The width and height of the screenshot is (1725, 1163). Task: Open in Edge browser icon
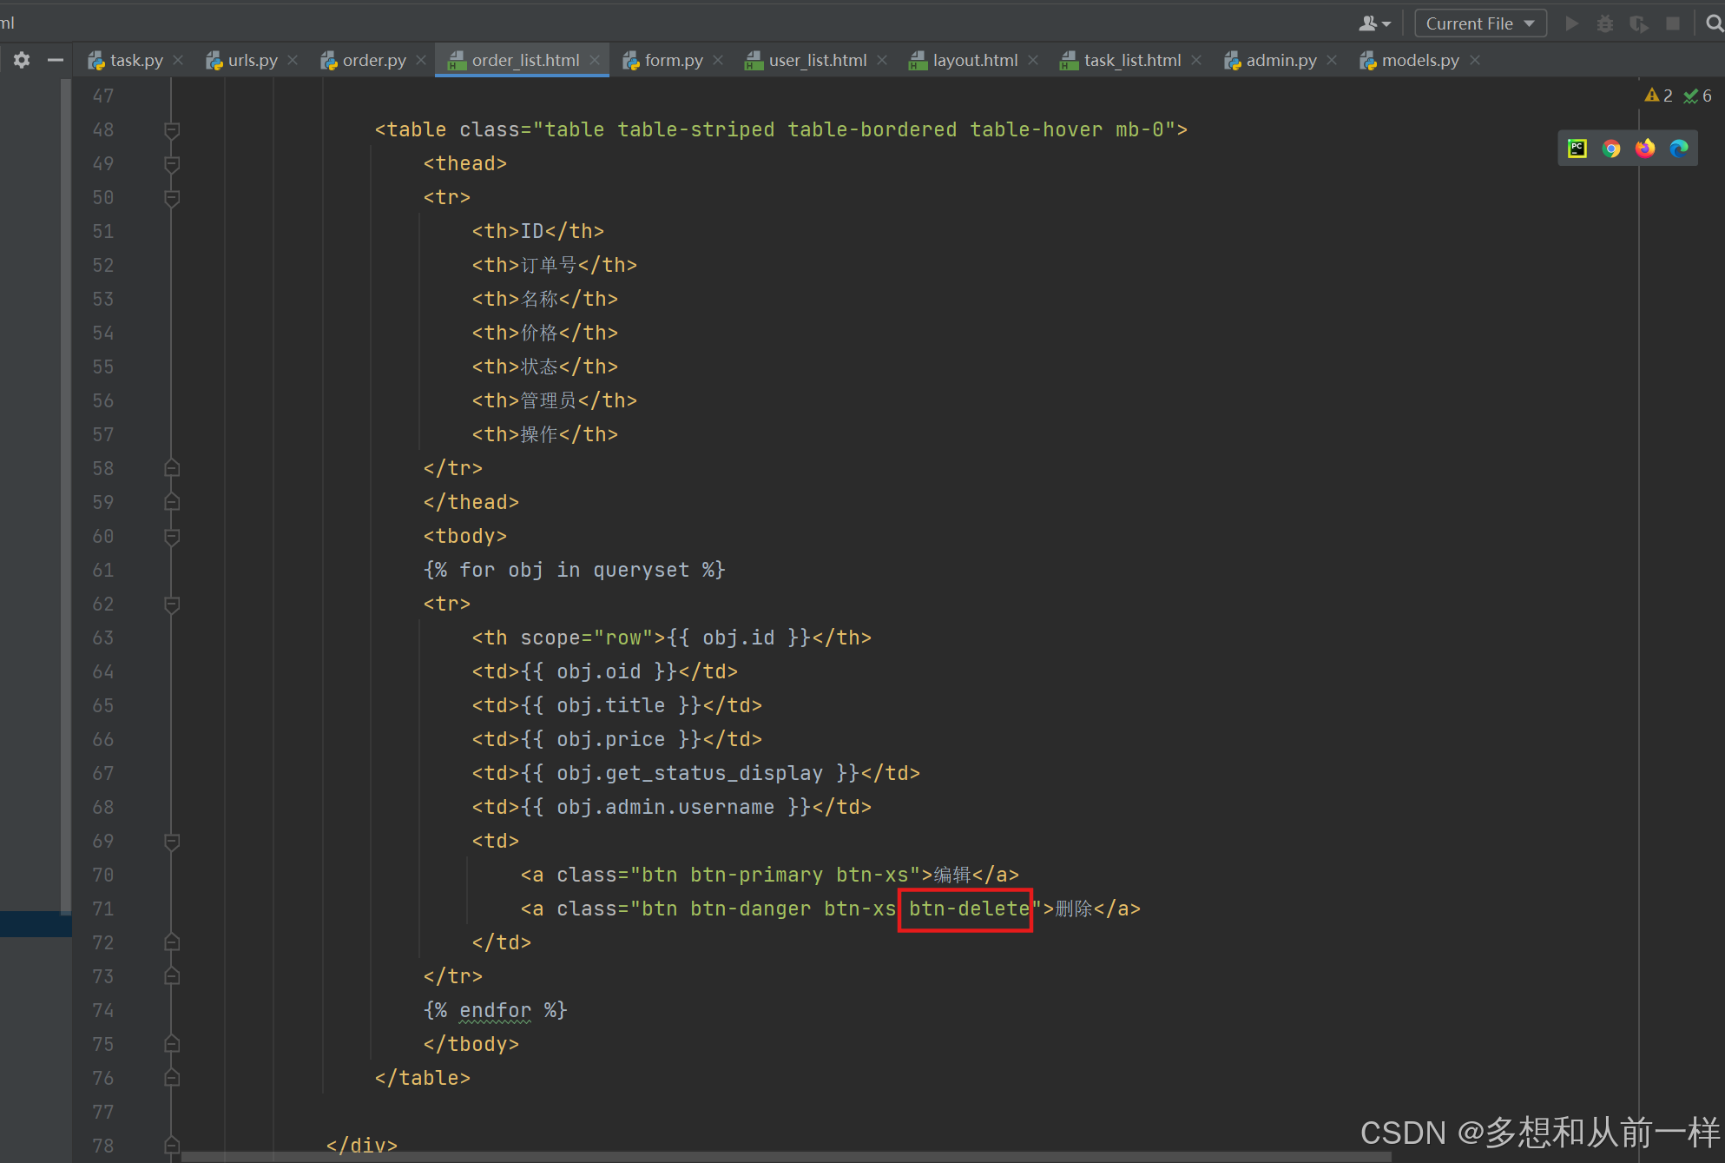1679,149
